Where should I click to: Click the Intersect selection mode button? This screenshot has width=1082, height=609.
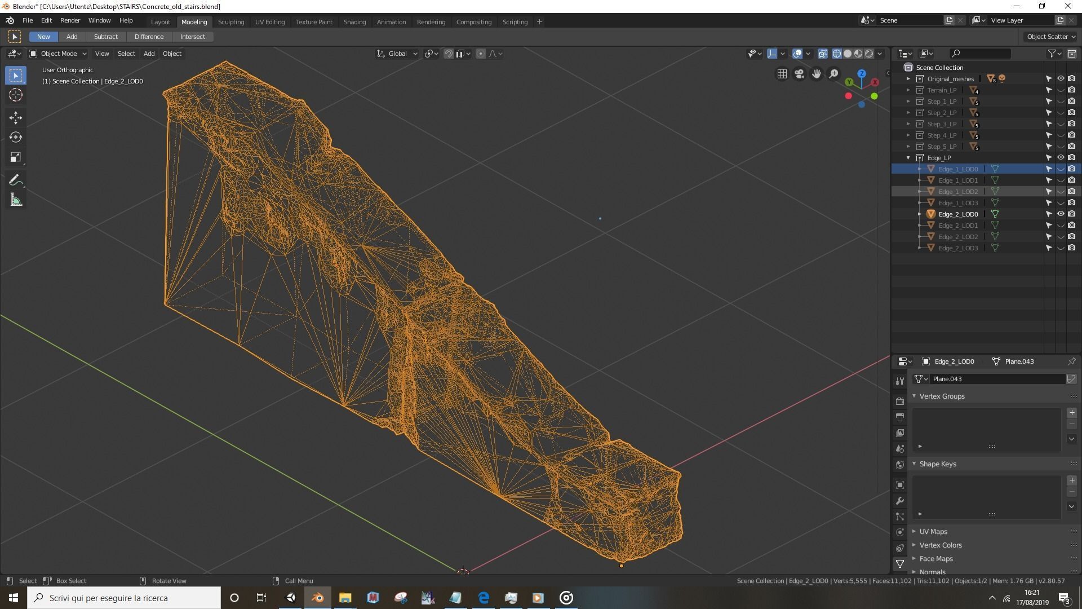[192, 37]
